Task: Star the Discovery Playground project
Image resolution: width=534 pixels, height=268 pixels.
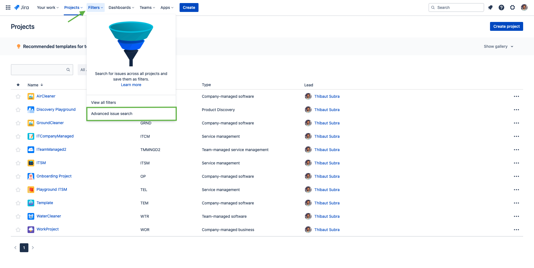Action: click(x=18, y=110)
